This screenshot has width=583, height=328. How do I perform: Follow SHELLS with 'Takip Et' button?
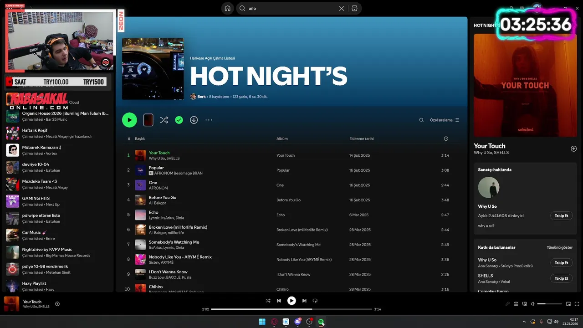point(561,278)
